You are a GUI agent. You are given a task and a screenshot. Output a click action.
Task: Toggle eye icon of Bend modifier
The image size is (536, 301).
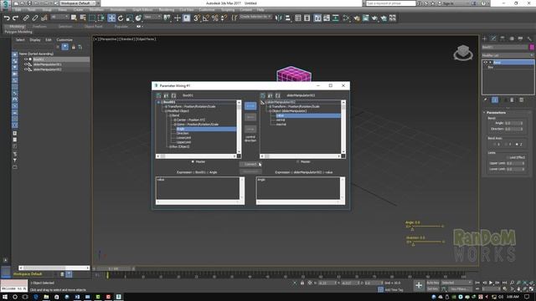click(x=486, y=63)
